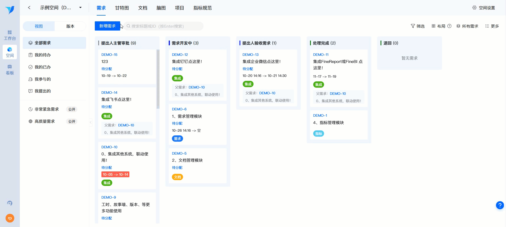Click the green 集成 tag on DEMO-12
This screenshot has height=227, width=506.
click(x=177, y=78)
